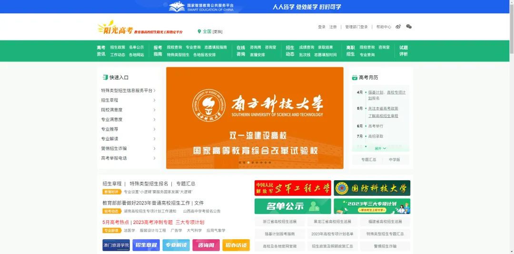Open the 2023高考冲刺专题 red link
Viewport: 514px width, 254px height.
click(153, 222)
